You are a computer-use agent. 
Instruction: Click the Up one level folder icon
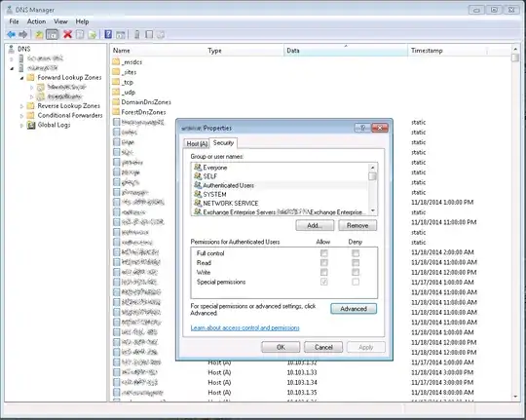(x=39, y=34)
